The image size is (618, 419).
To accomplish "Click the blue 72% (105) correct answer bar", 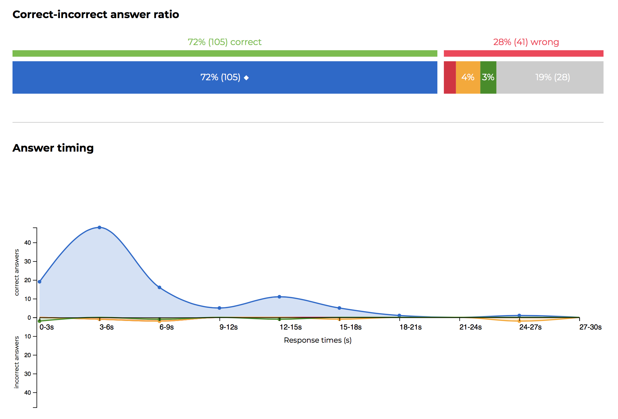I will pyautogui.click(x=225, y=77).
